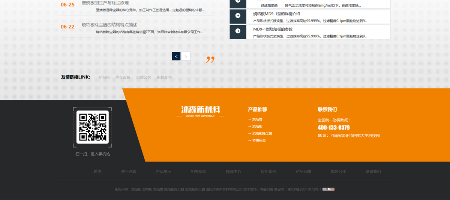The height and width of the screenshot is (200, 450).
Task: Click the arrow icon beside MD9-1型烧结板的参数
Action: point(238,31)
